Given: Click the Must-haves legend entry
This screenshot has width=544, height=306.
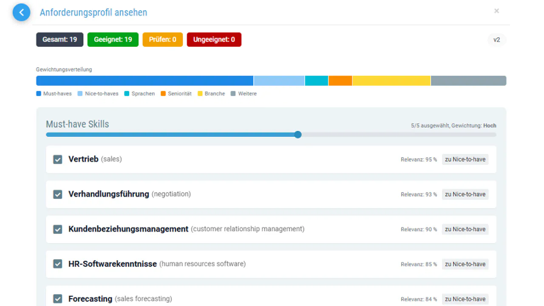Looking at the screenshot, I should (54, 93).
